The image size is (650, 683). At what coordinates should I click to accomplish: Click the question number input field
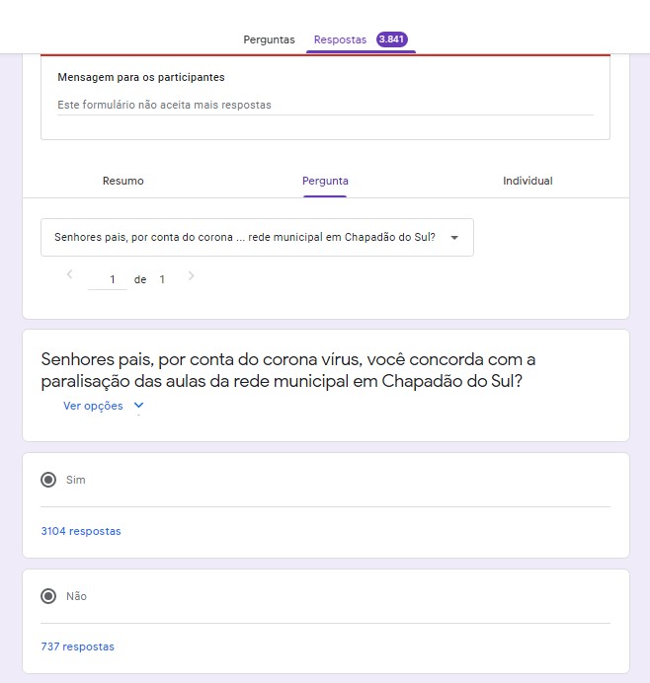(108, 279)
